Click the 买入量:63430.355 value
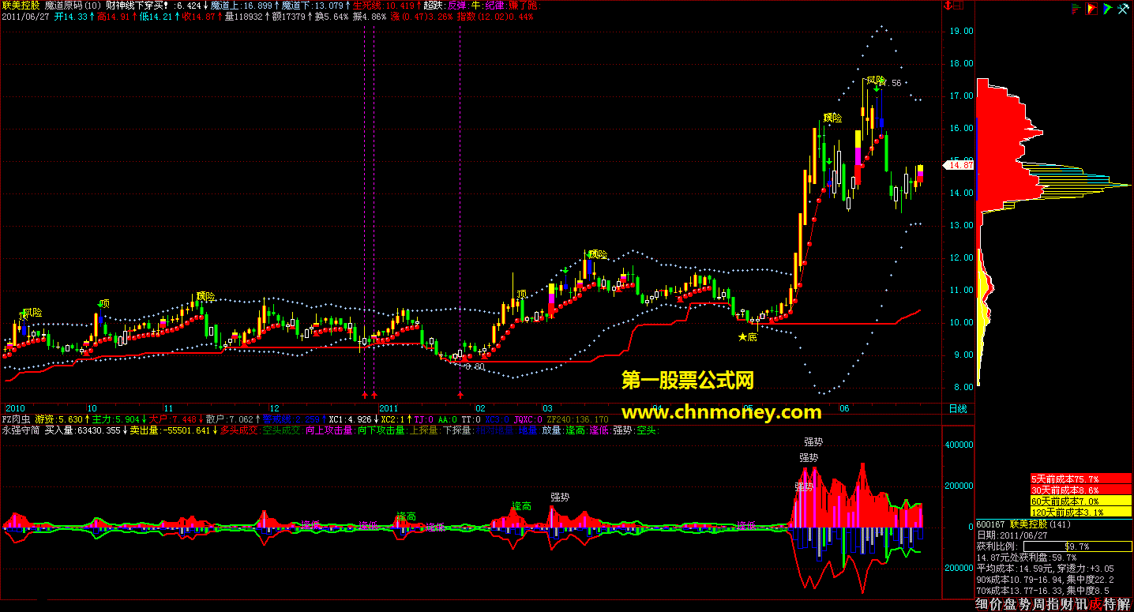 point(83,430)
